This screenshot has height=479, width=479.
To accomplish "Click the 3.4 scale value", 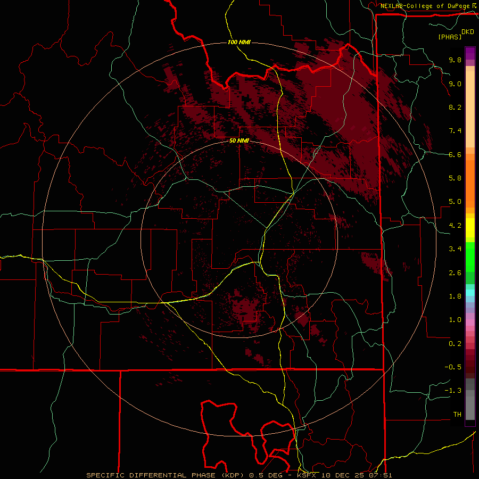I will pos(455,249).
